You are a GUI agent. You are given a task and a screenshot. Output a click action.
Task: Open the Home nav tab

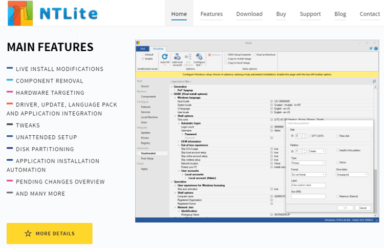(179, 14)
